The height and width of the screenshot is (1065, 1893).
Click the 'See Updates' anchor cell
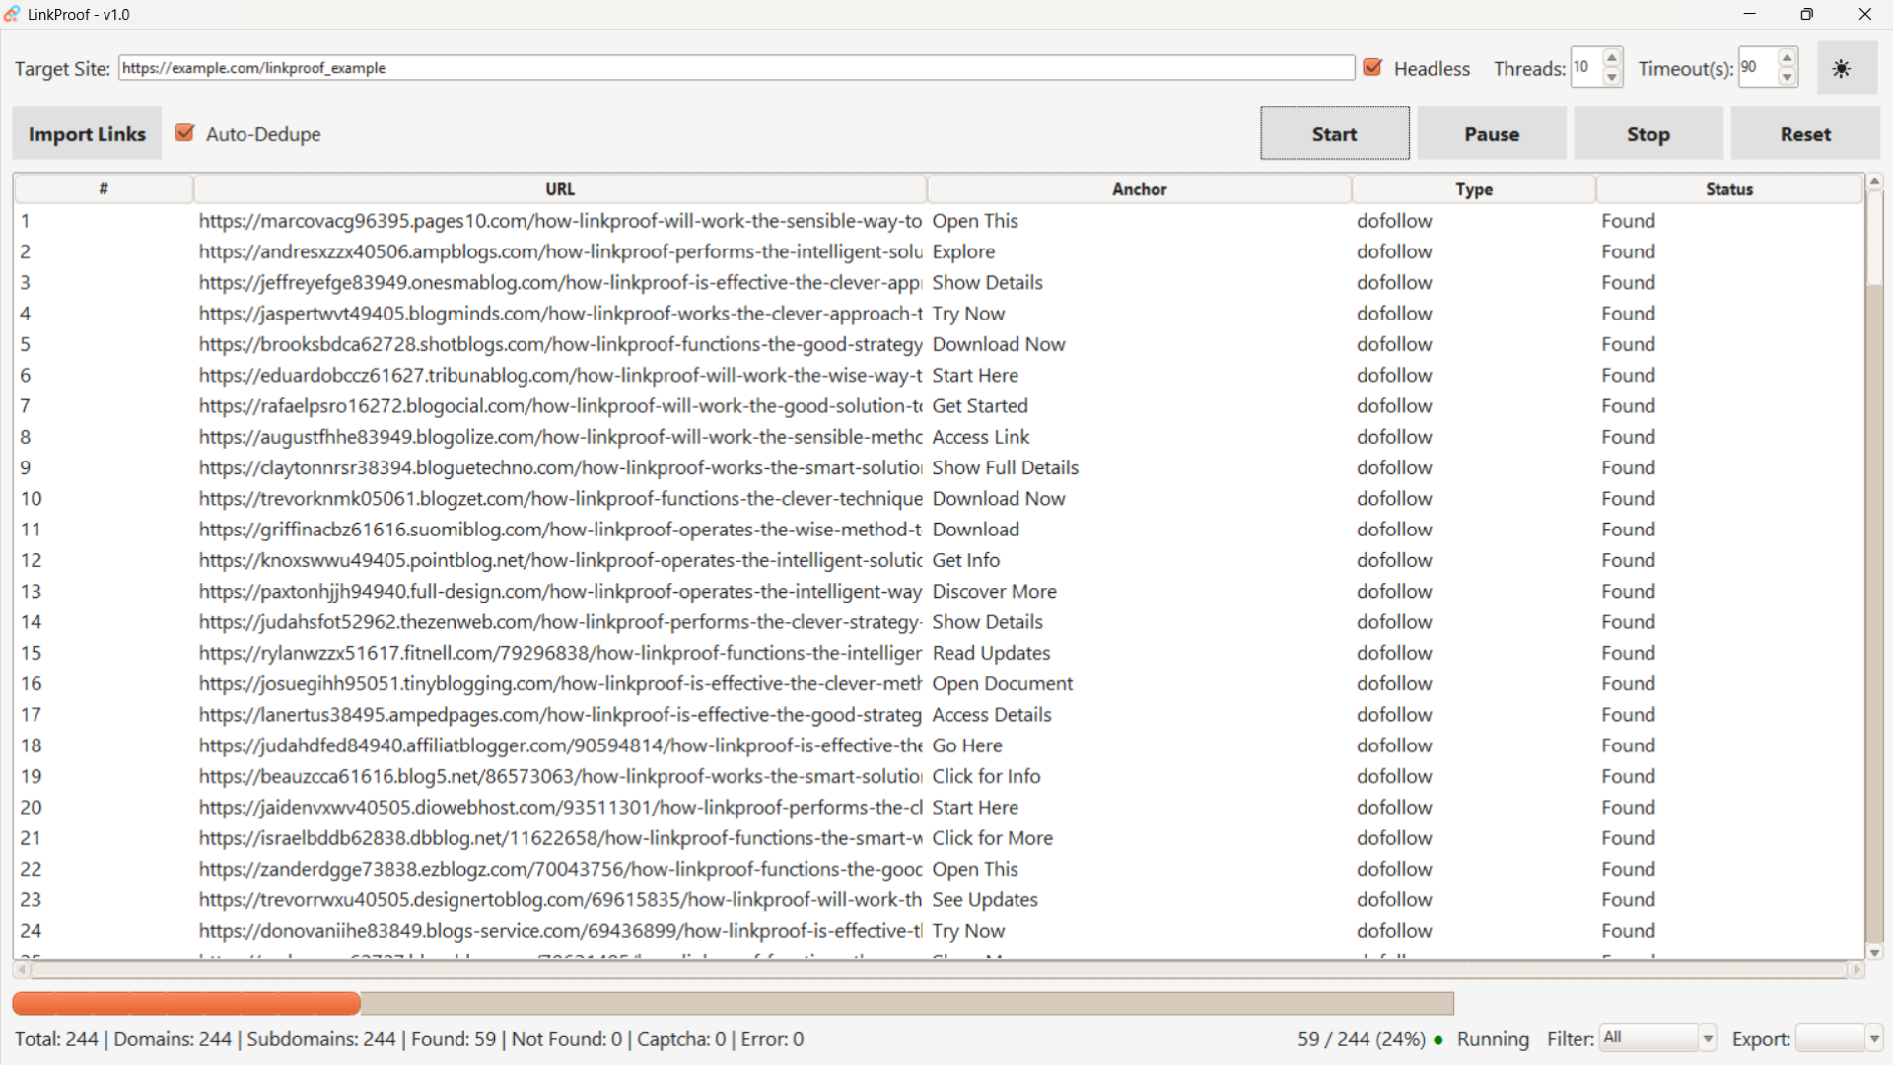(985, 900)
